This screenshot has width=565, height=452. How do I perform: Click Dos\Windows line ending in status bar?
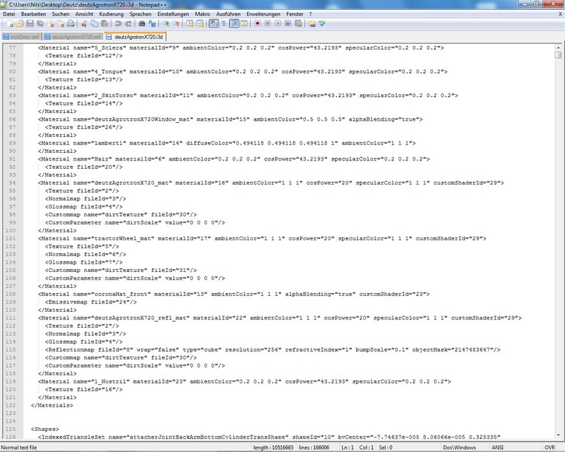click(x=459, y=447)
